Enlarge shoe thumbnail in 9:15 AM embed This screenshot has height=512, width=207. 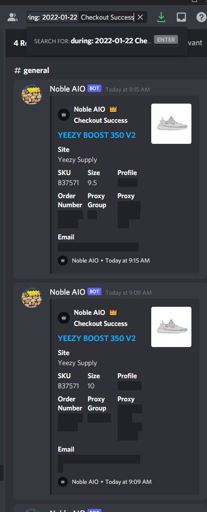click(171, 124)
